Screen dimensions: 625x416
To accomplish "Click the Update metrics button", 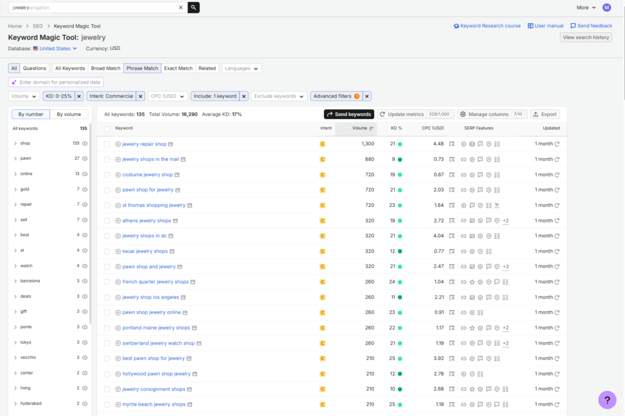I will point(416,114).
